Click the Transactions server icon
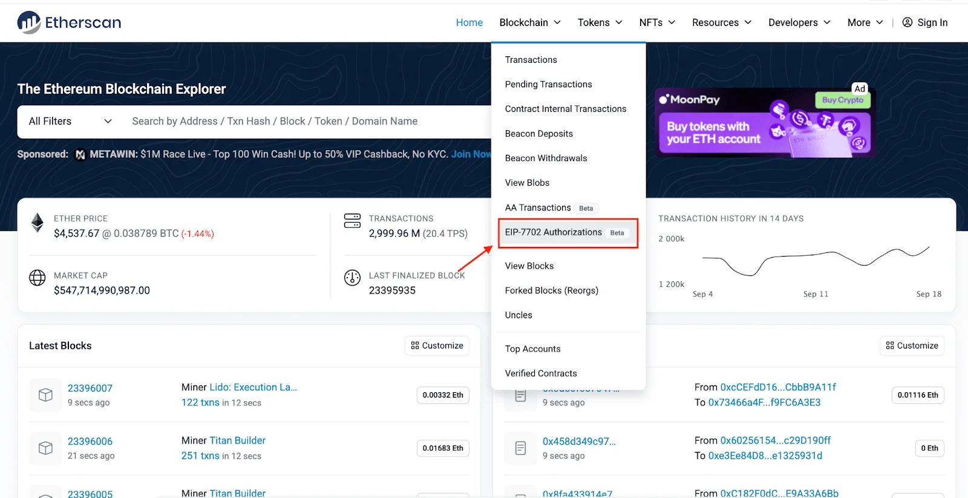Screen dimensions: 968x498 [352, 220]
